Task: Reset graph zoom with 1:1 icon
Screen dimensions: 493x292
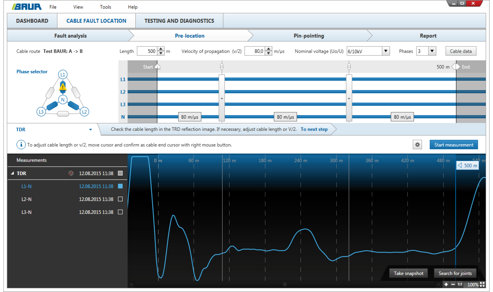Action: pos(460,284)
